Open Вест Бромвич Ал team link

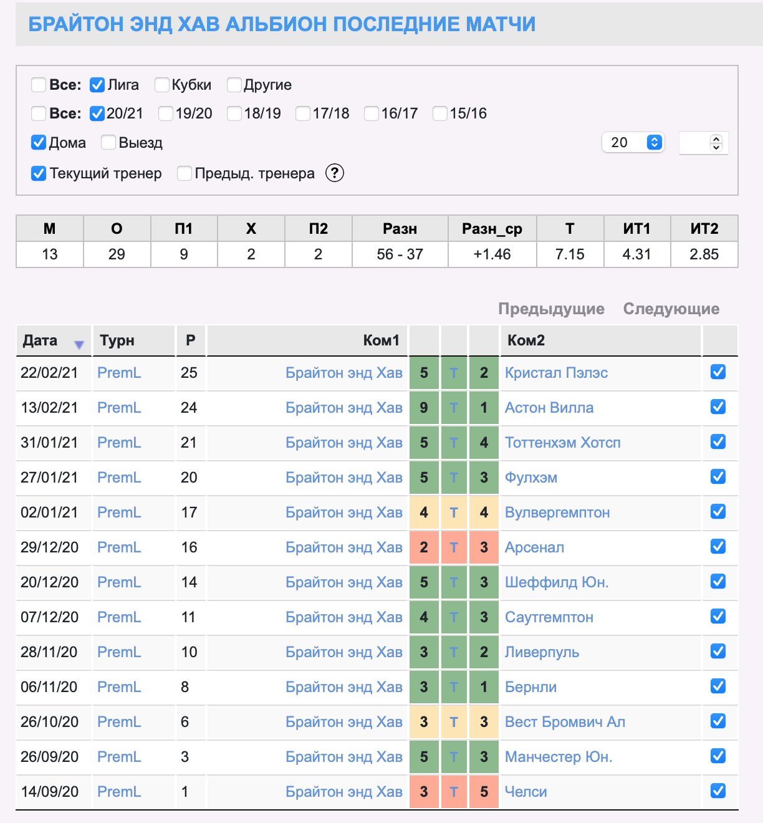click(565, 722)
